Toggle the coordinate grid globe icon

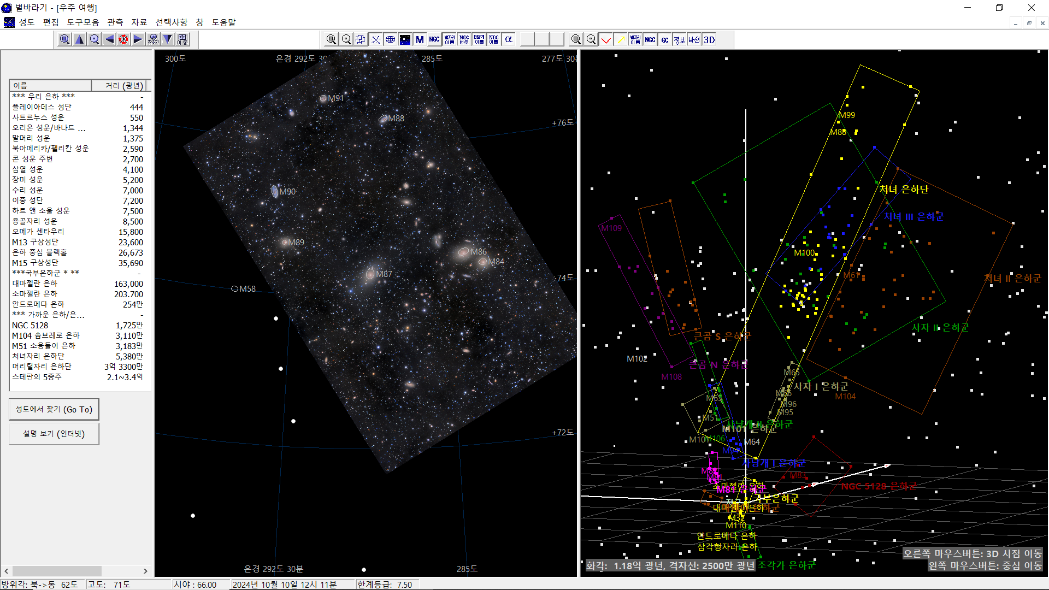click(390, 39)
